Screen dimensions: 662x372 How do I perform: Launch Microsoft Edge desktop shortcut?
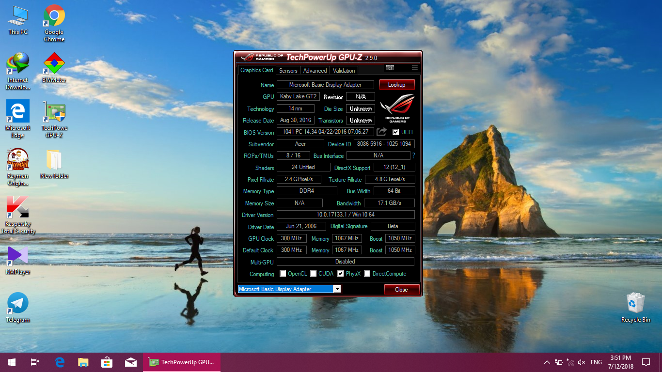click(x=18, y=119)
